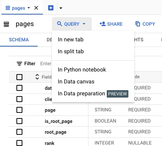162x146 pixels.
Task: Click the NULLABLE mode cell
Action: pos(140,143)
